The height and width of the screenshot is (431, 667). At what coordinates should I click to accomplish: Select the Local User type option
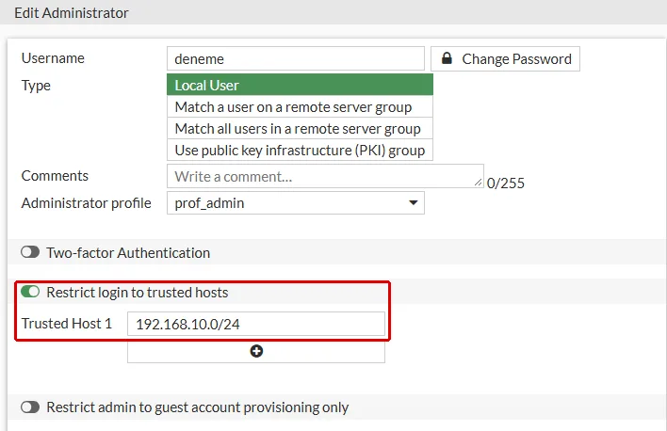click(x=300, y=85)
